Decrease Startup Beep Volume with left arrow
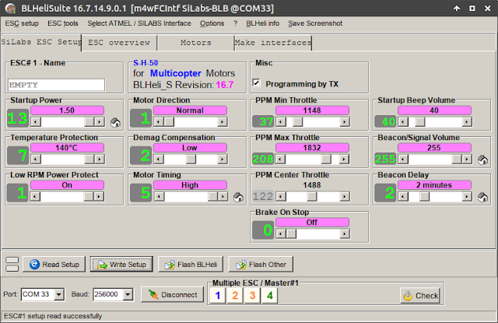The height and width of the screenshot is (323, 498). pos(403,122)
